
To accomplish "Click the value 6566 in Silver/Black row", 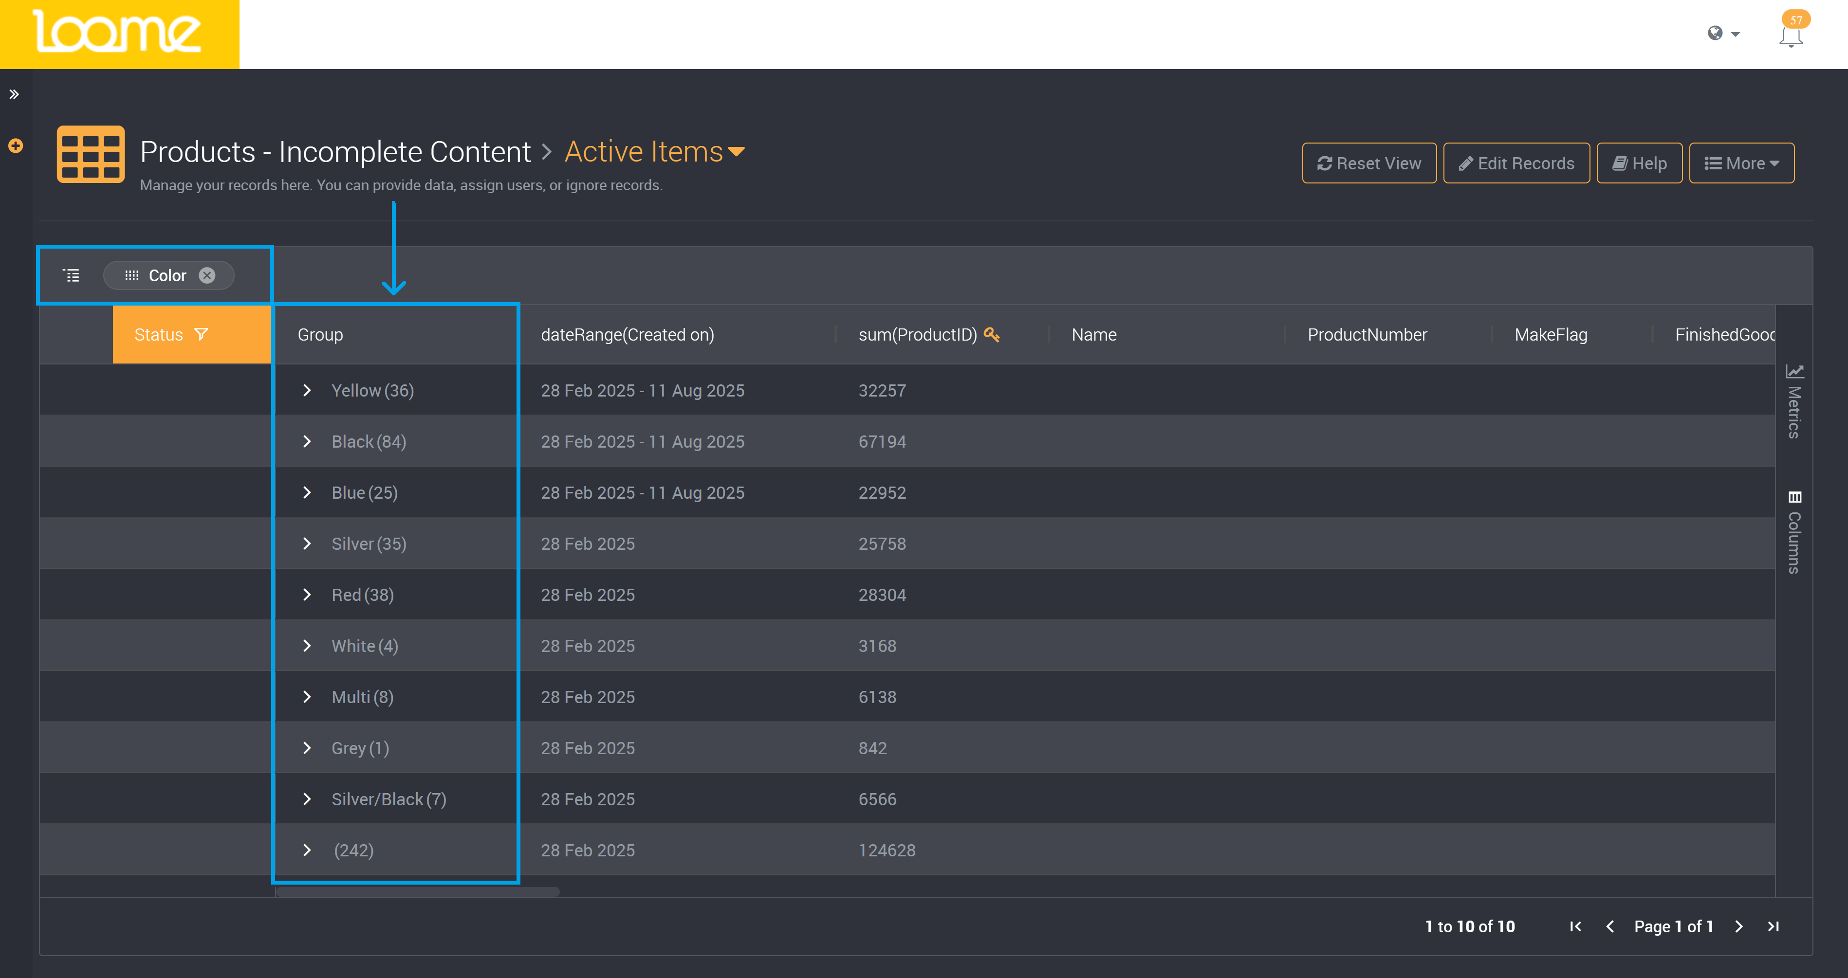I will 877,799.
